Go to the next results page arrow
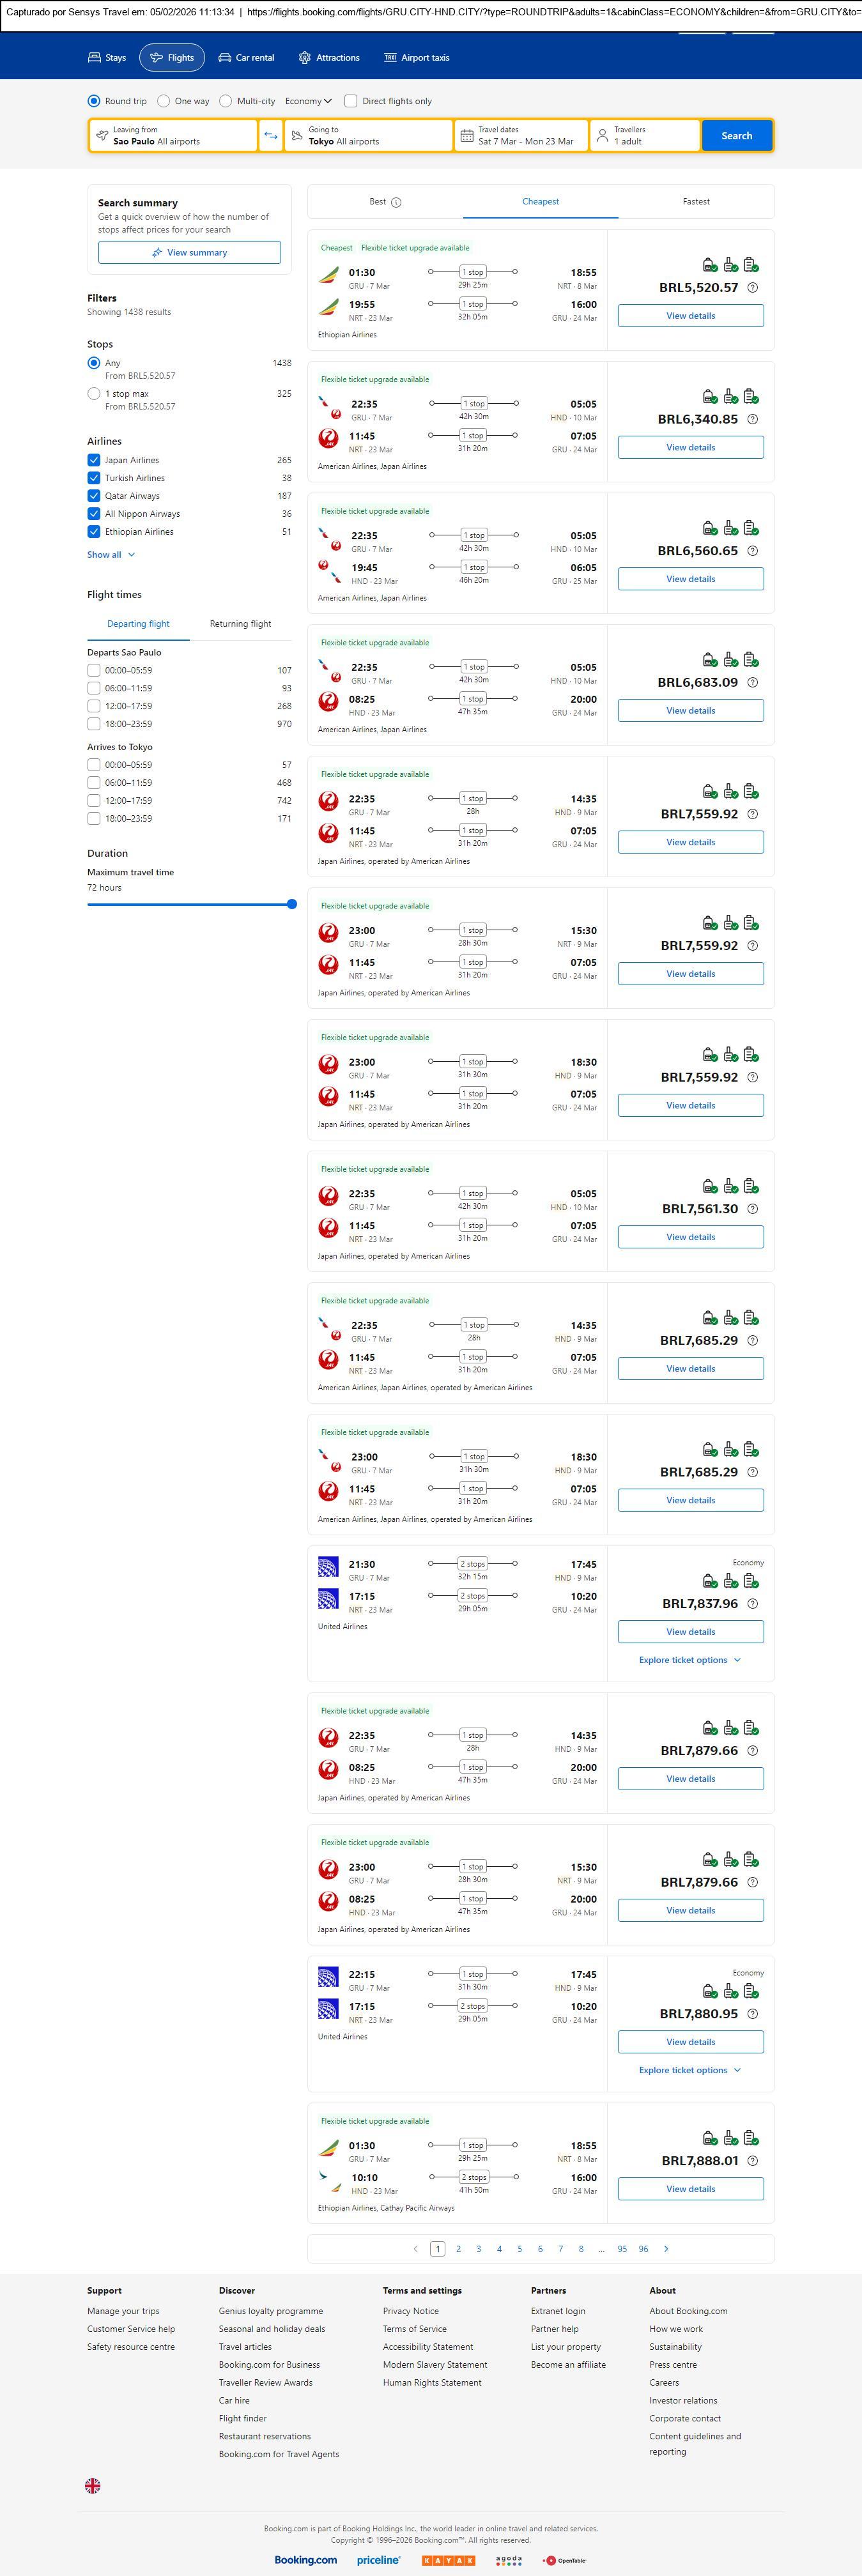Viewport: 862px width, 2576px height. pos(667,2249)
